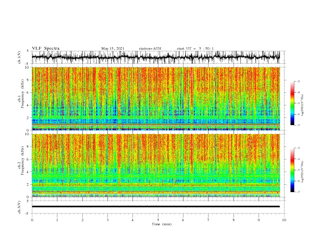
Task: Click the ch.2 PSD color scale bar
Action: pyautogui.click(x=292, y=170)
